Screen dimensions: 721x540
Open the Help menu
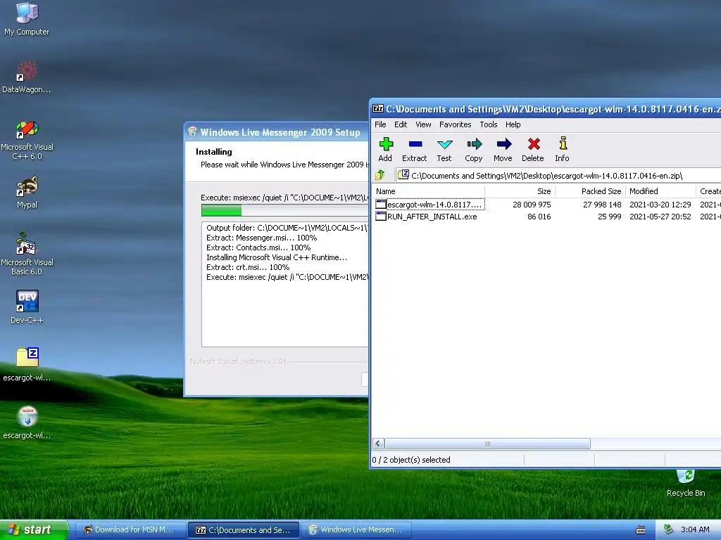click(513, 124)
